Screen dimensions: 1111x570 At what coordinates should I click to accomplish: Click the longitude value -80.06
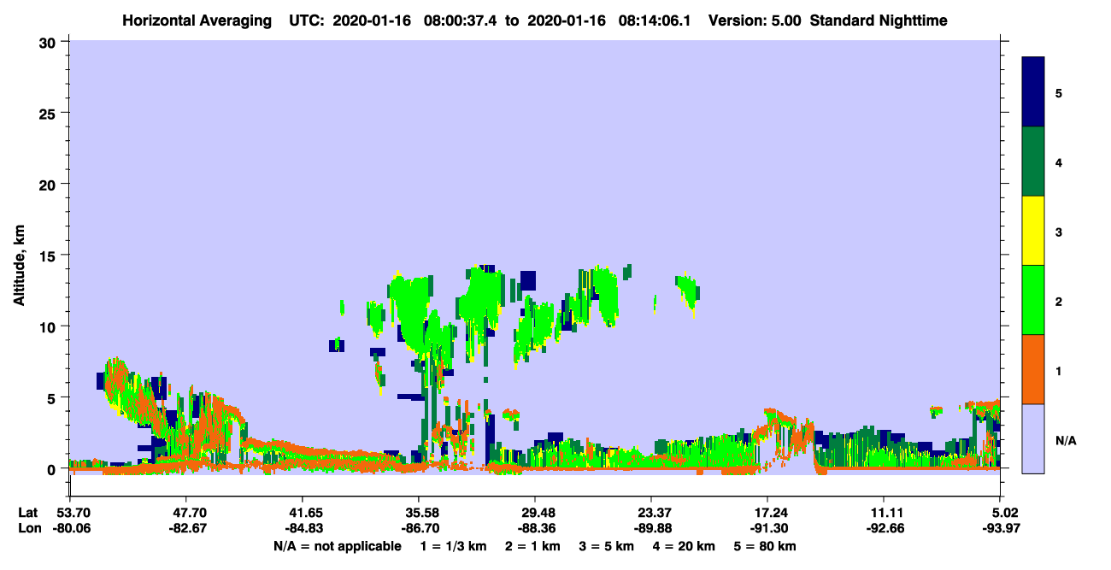[70, 528]
